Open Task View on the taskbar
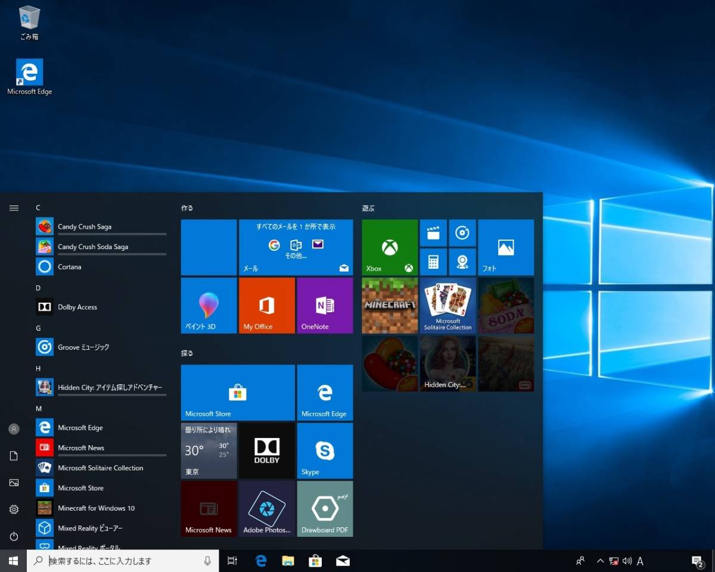This screenshot has height=572, width=715. (232, 561)
